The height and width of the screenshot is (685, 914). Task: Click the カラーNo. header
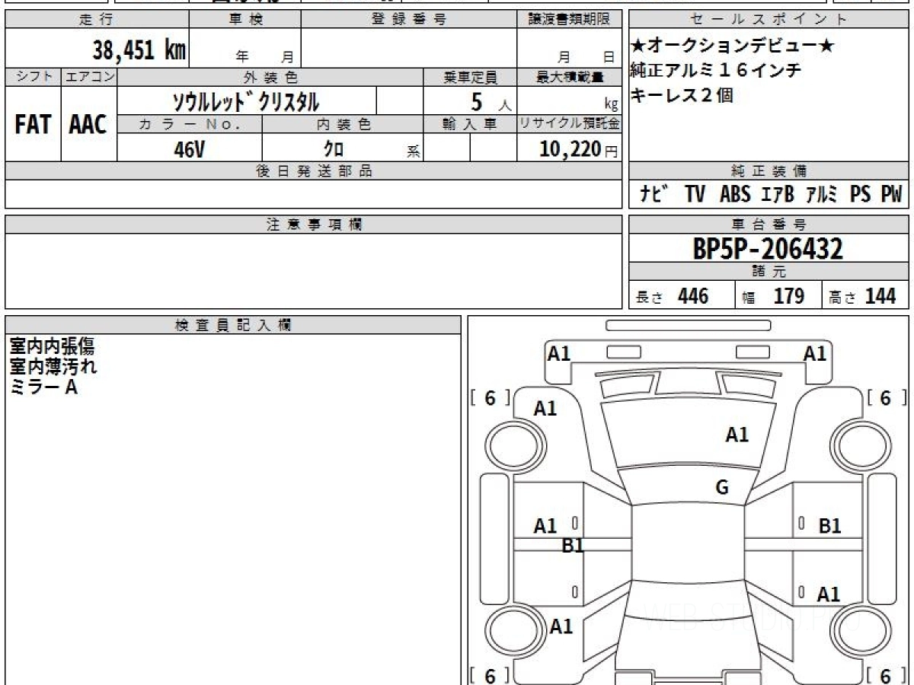pyautogui.click(x=190, y=125)
